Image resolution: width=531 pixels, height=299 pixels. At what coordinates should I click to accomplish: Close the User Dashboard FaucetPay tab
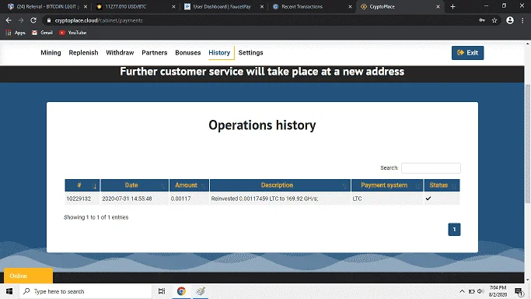click(x=262, y=6)
